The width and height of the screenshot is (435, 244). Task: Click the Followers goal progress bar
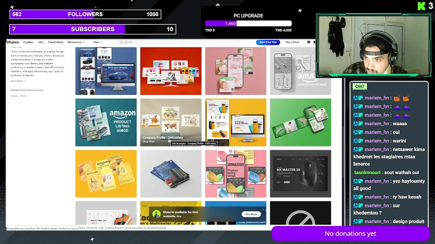pos(85,14)
